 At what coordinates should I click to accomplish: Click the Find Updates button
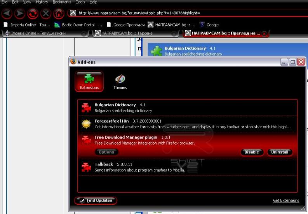(x=96, y=200)
